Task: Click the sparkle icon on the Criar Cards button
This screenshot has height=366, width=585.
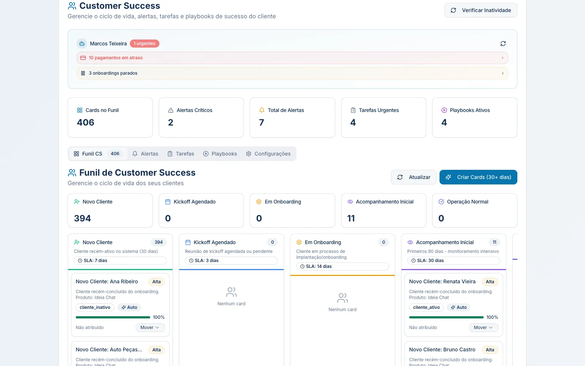Action: click(x=448, y=177)
